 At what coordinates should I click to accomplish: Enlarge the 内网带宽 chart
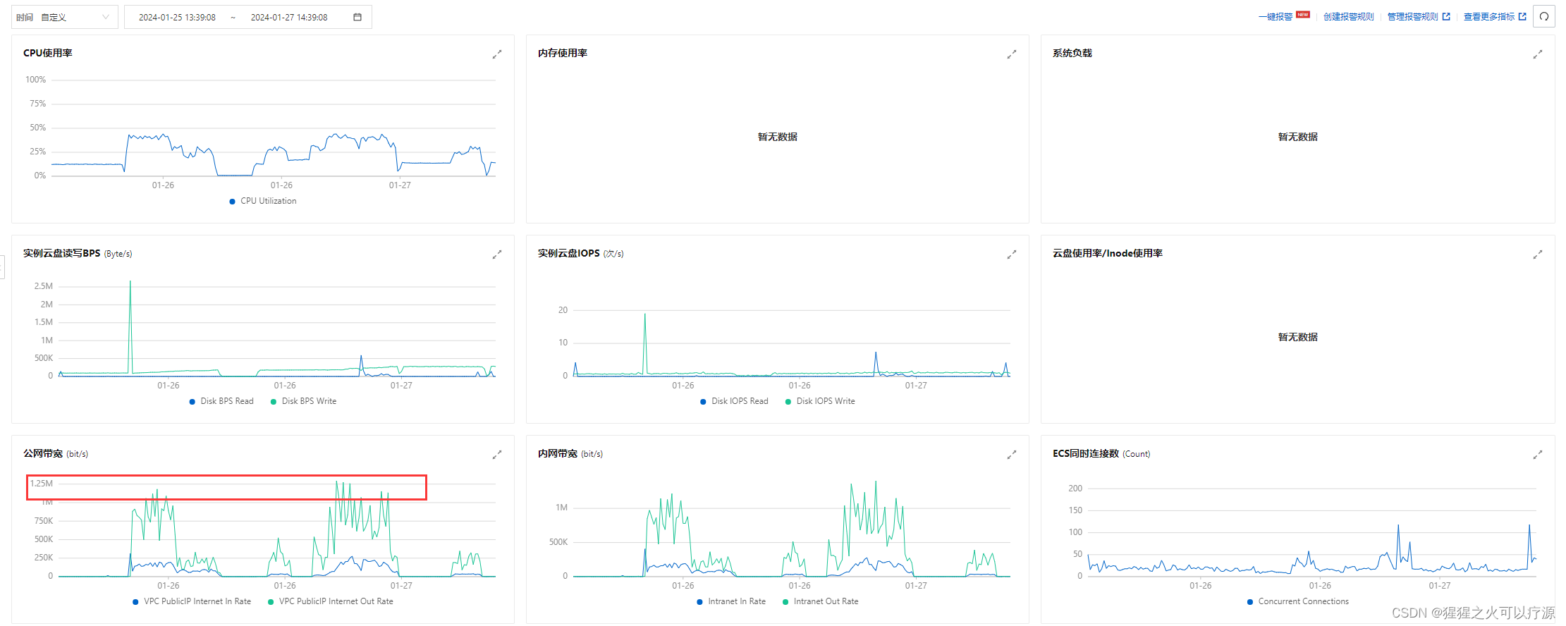pos(1012,454)
